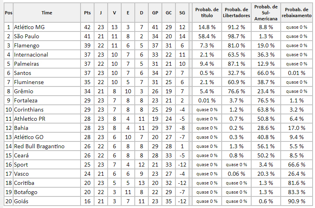
Task: Click the Probab. de rebaixamento header
Action: (297, 13)
